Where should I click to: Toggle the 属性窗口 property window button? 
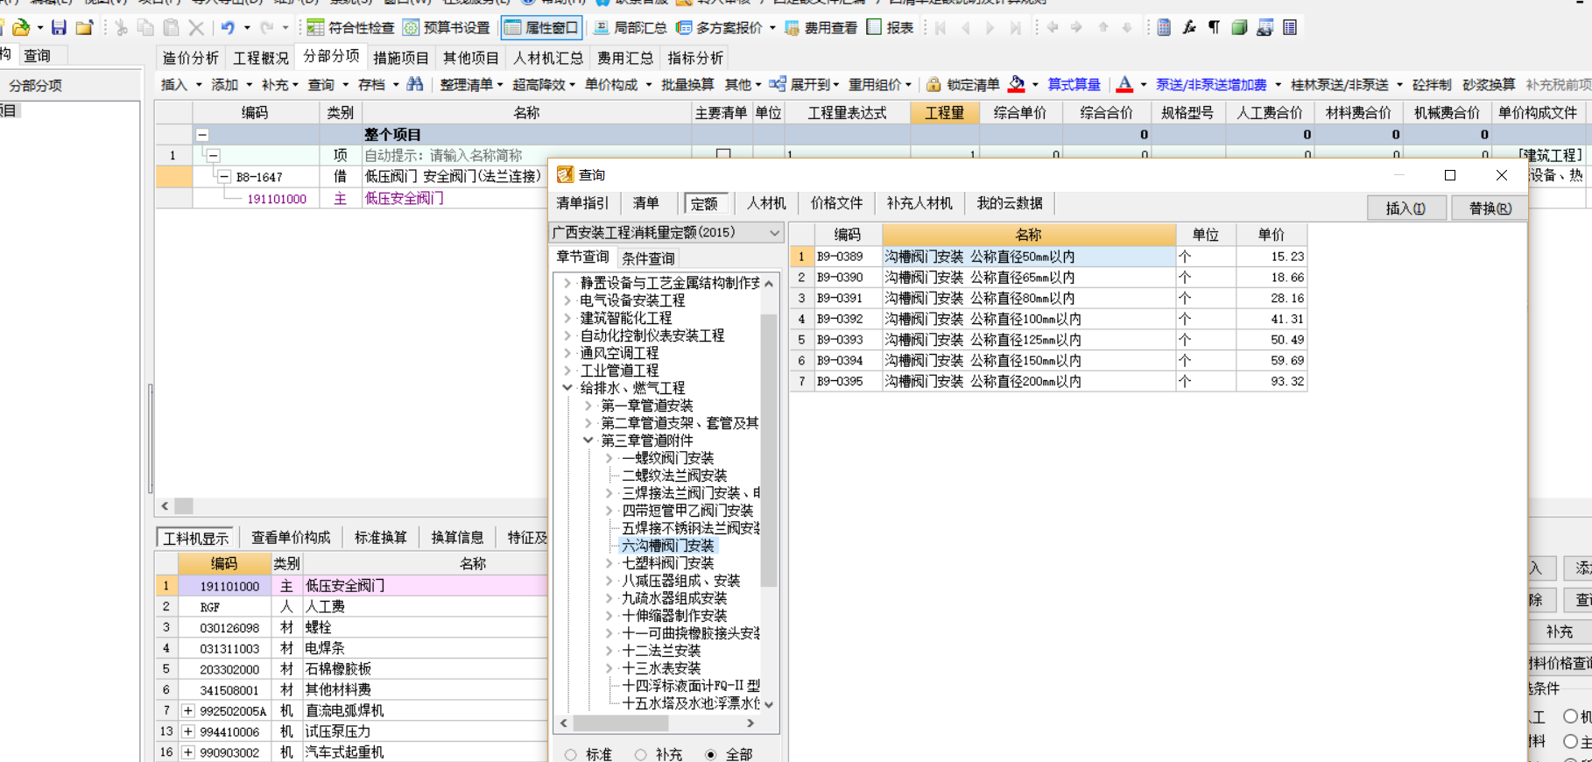542,28
